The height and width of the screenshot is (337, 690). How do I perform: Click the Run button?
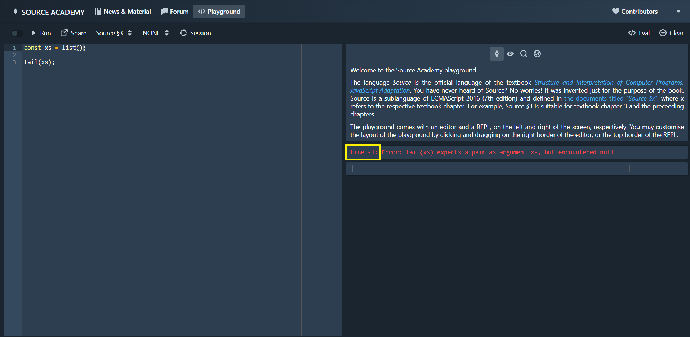pos(41,33)
